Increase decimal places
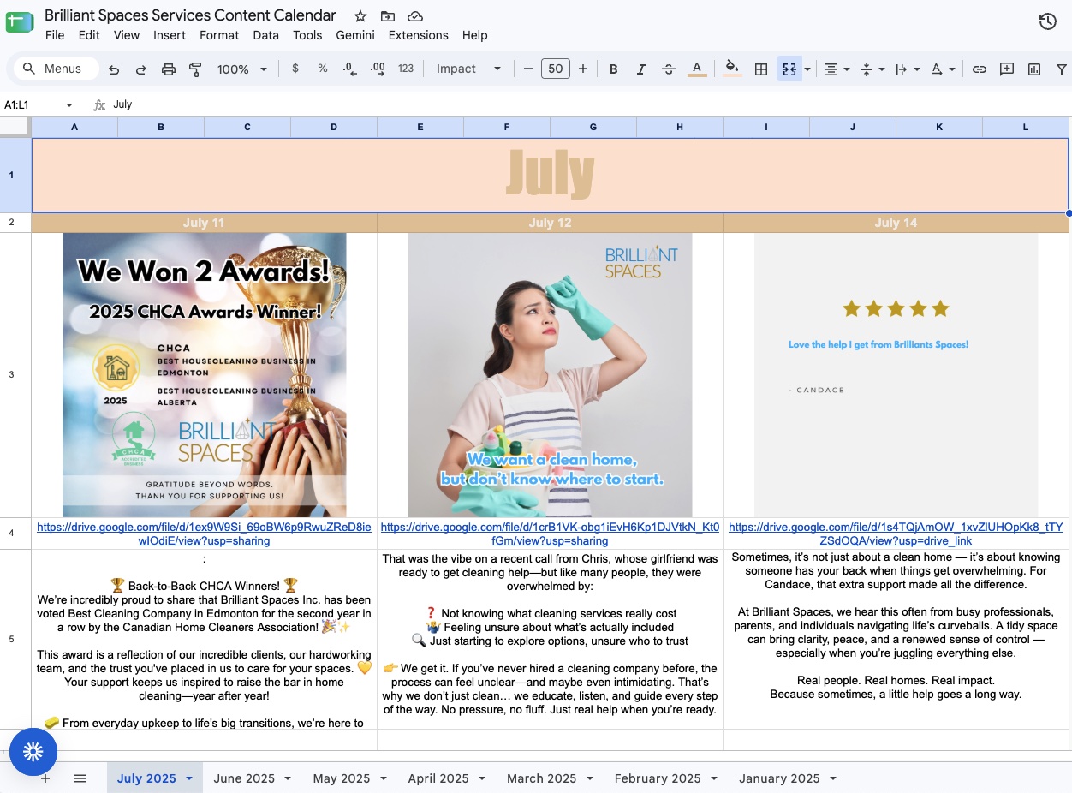This screenshot has height=793, width=1072. tap(378, 69)
